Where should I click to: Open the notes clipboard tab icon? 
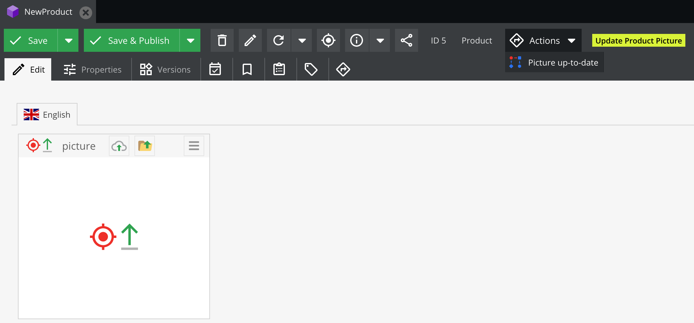point(279,69)
